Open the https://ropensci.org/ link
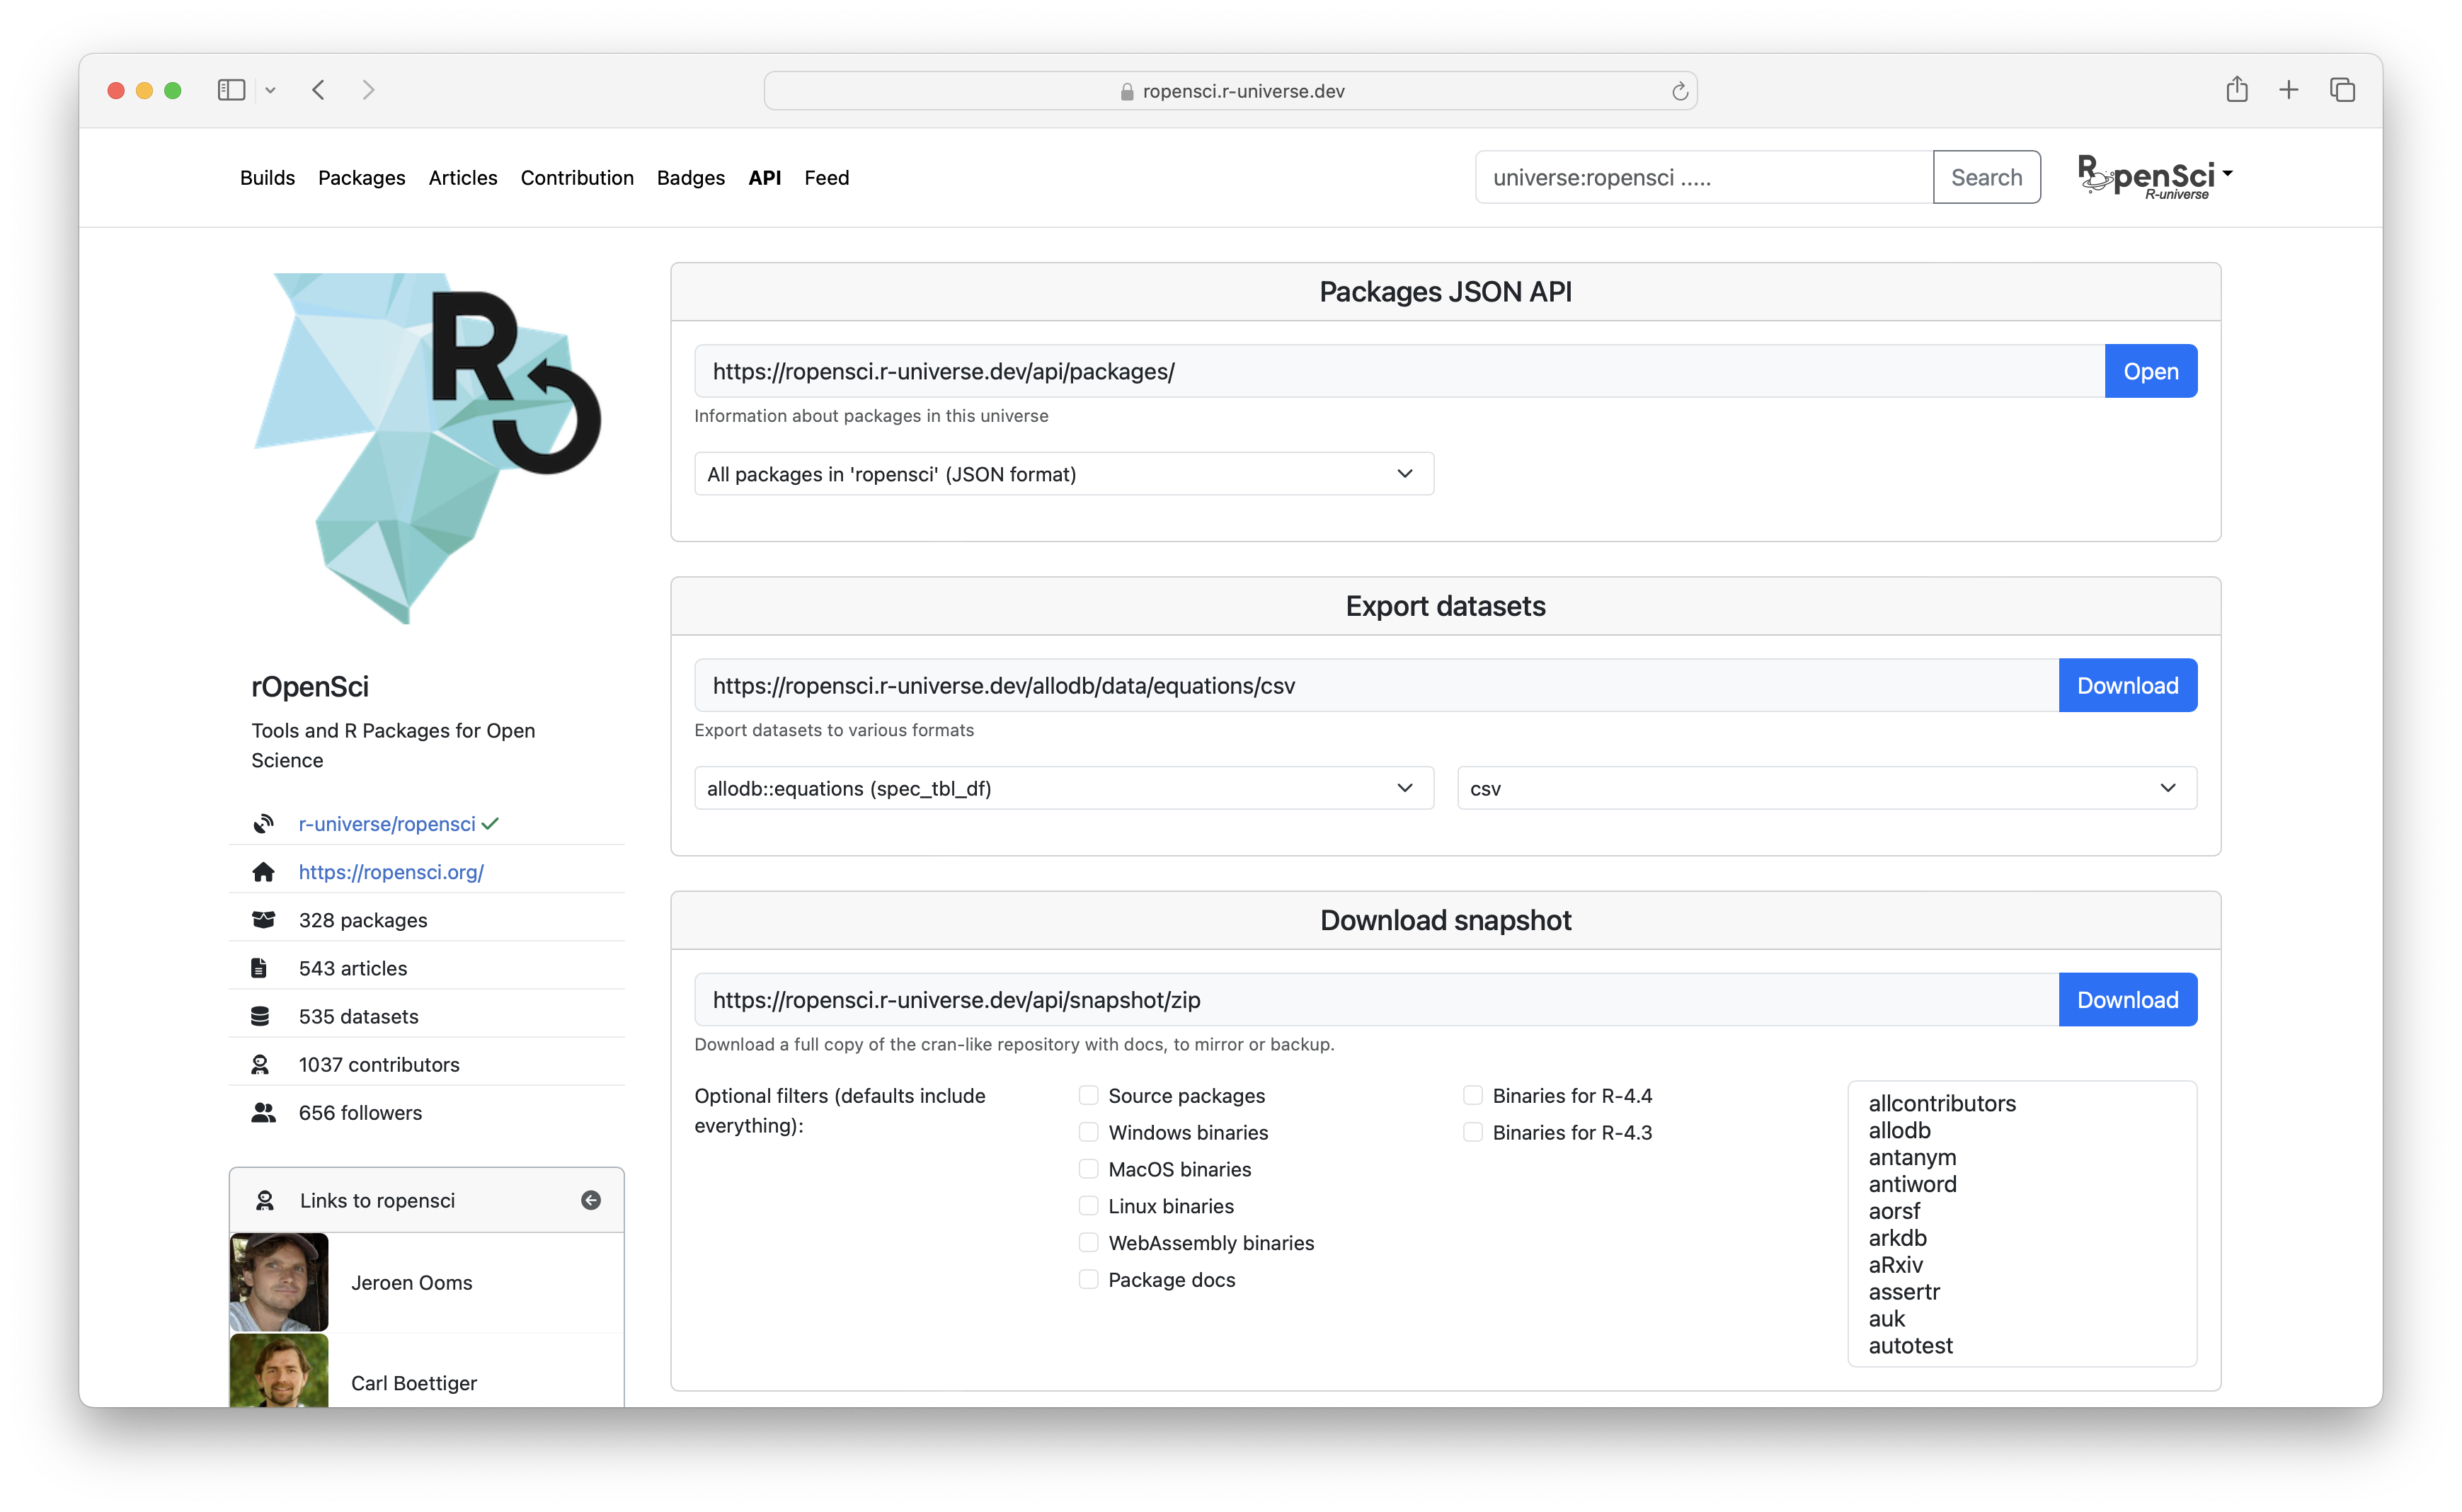2462x1512 pixels. pos(391,871)
